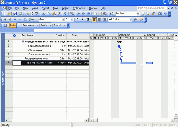Open the Show outline level dropdown

33,19
